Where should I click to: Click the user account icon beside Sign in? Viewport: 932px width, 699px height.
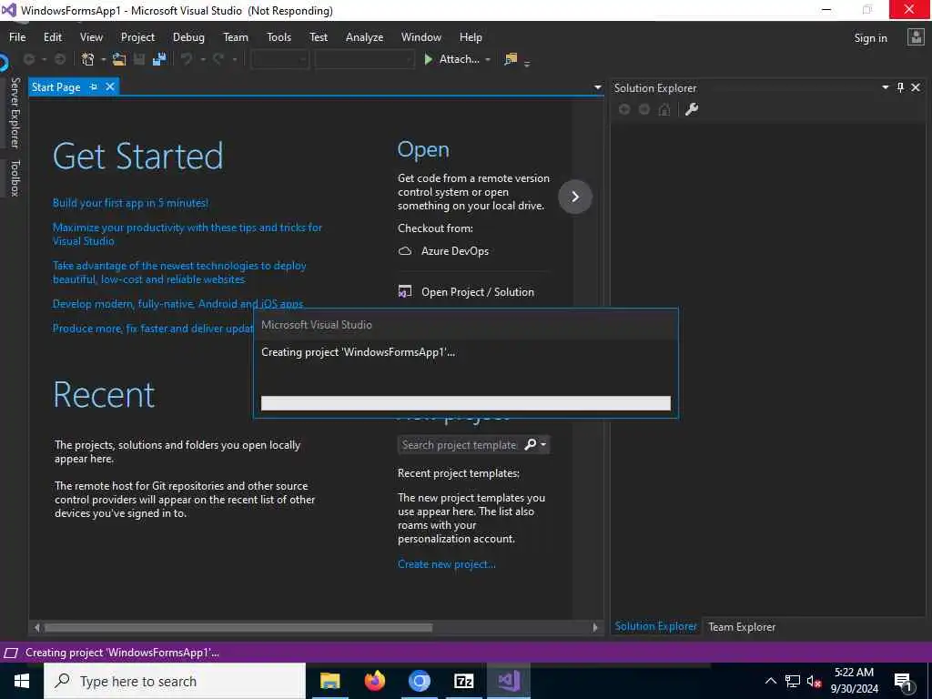coord(916,37)
